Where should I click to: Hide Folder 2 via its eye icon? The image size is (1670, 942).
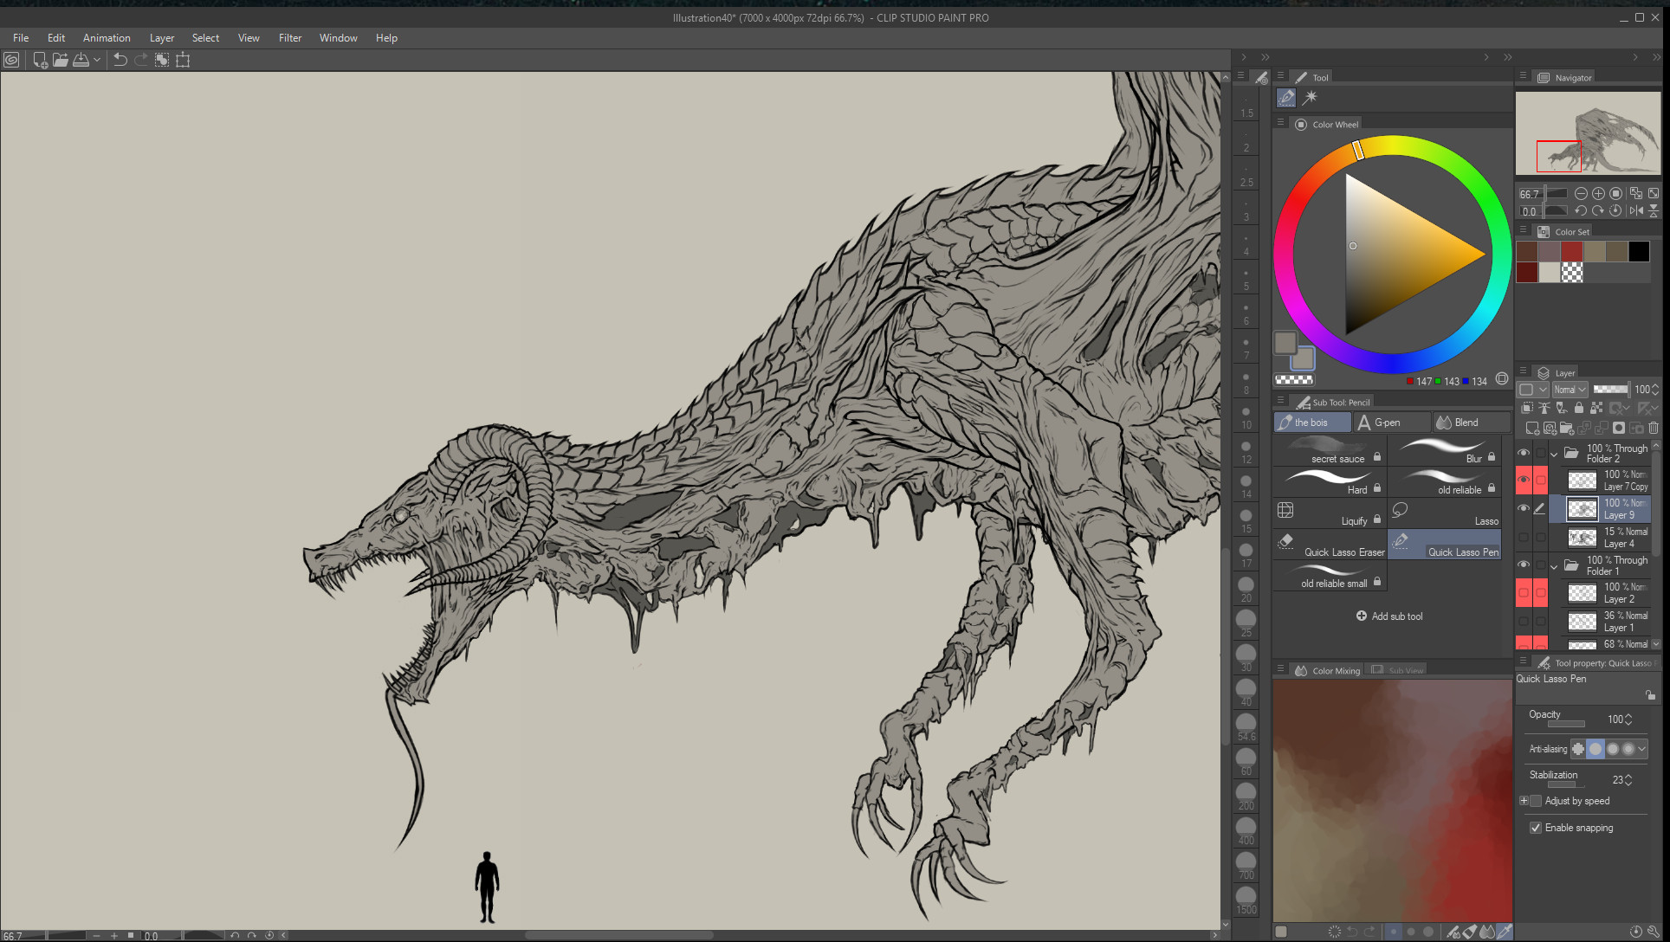tap(1524, 453)
